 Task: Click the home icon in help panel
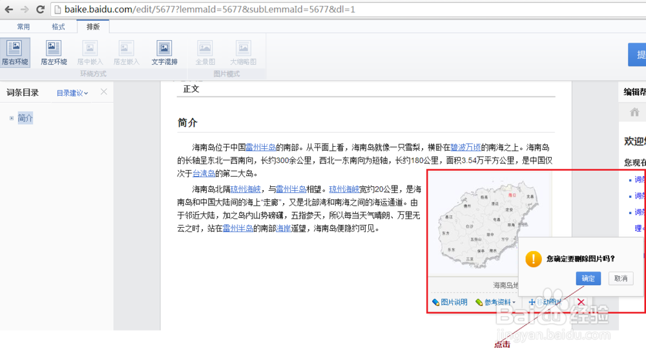click(x=634, y=112)
